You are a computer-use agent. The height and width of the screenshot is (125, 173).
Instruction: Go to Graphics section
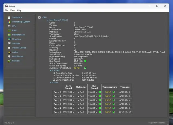16,39
